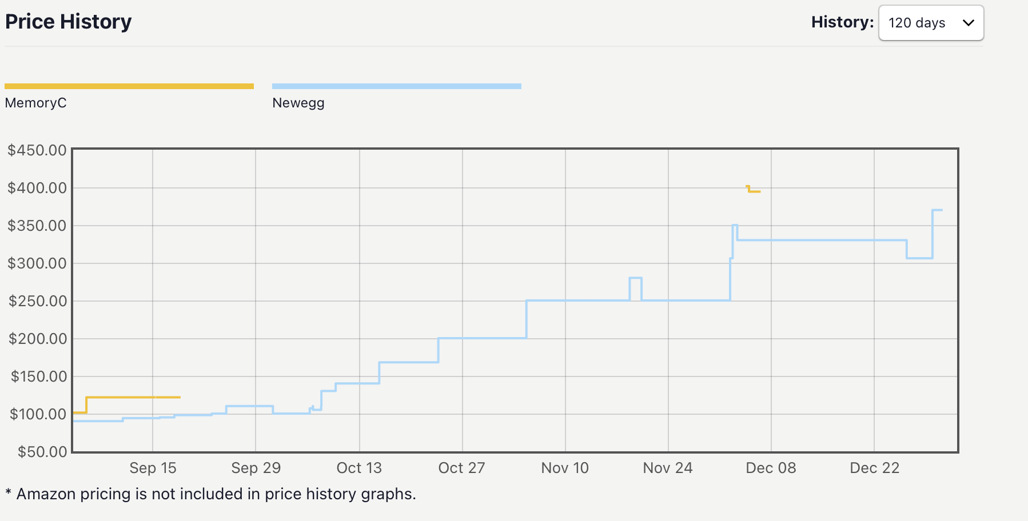Click the History: label text

[842, 22]
